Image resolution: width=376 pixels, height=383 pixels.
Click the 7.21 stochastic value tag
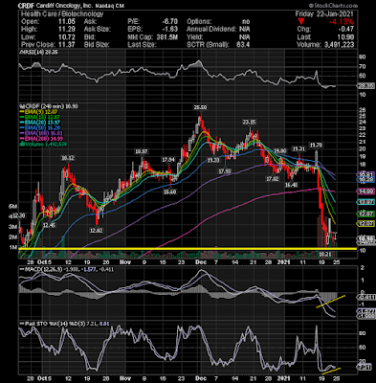click(x=365, y=367)
